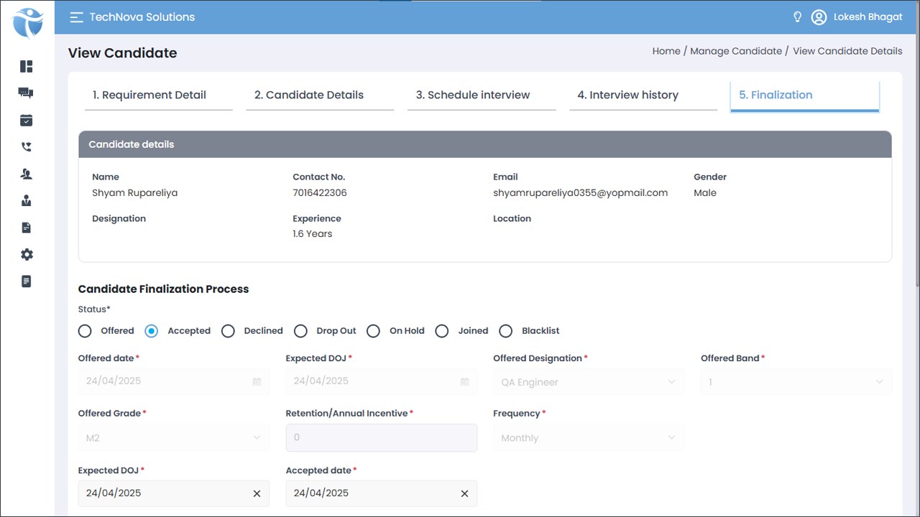Open the calendar check sidebar icon

tap(27, 120)
